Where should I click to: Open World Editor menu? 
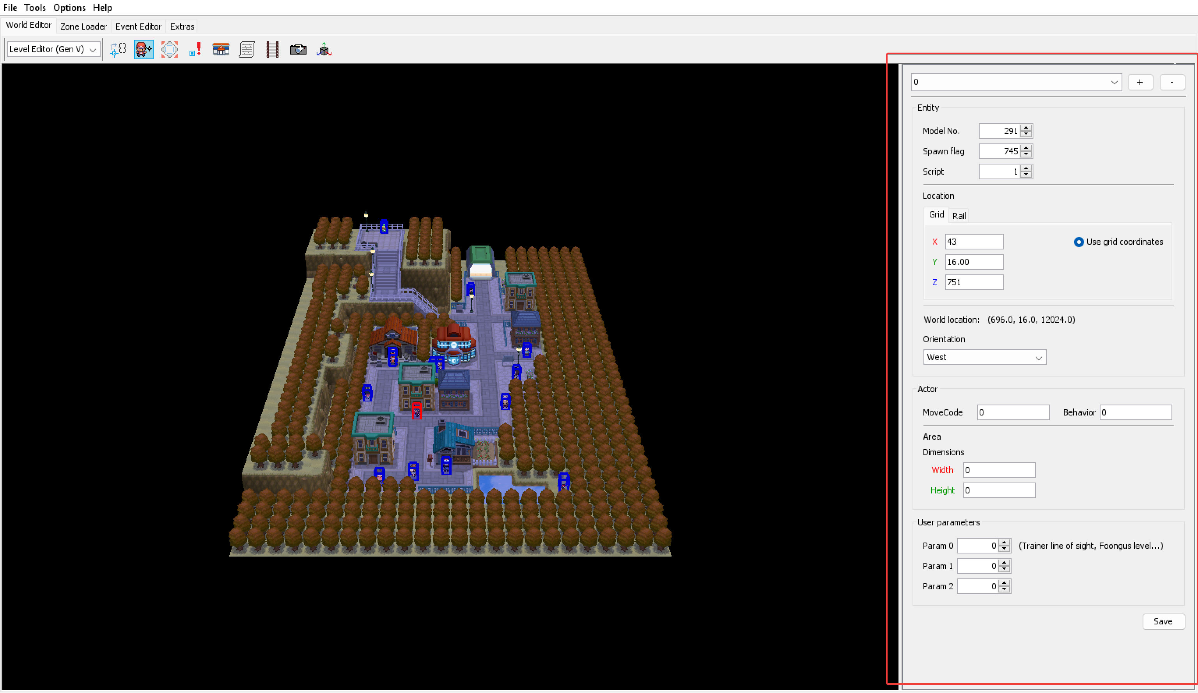coord(28,26)
